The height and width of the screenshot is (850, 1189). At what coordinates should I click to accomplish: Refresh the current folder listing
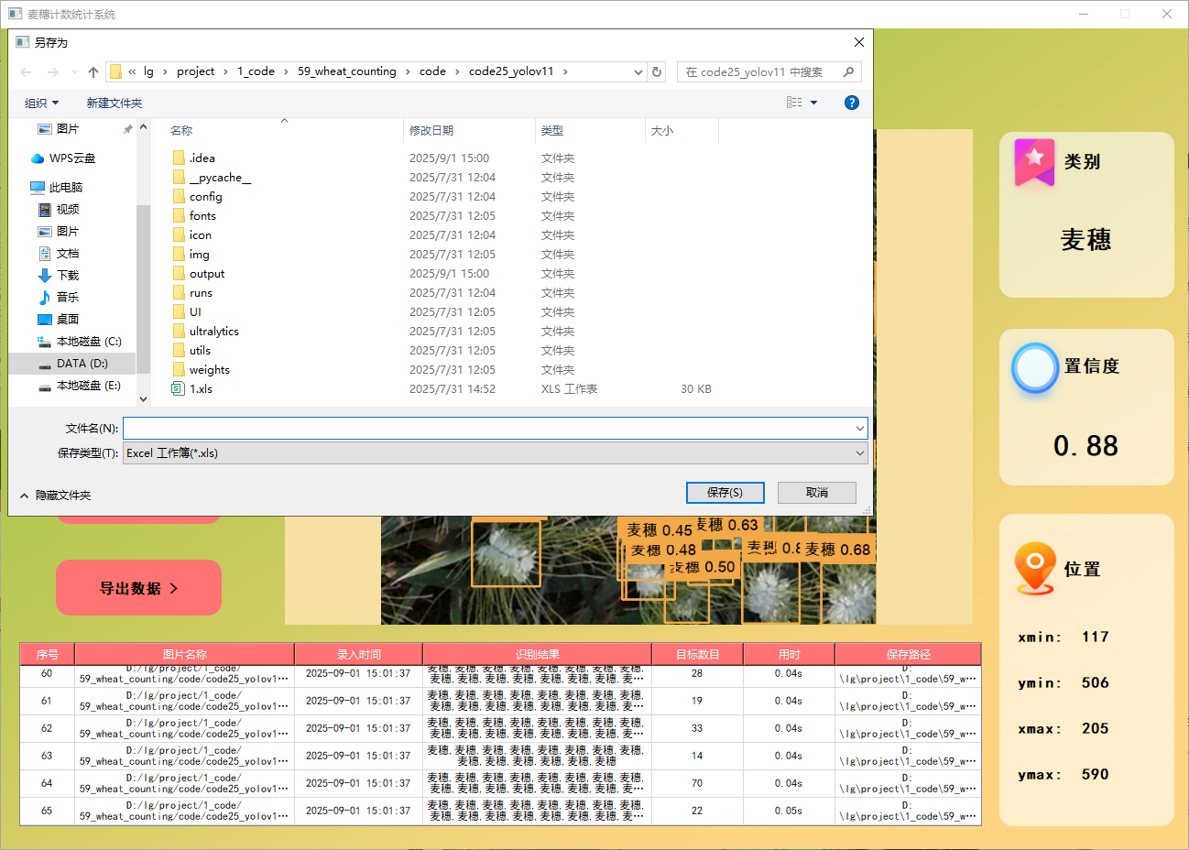click(x=657, y=71)
